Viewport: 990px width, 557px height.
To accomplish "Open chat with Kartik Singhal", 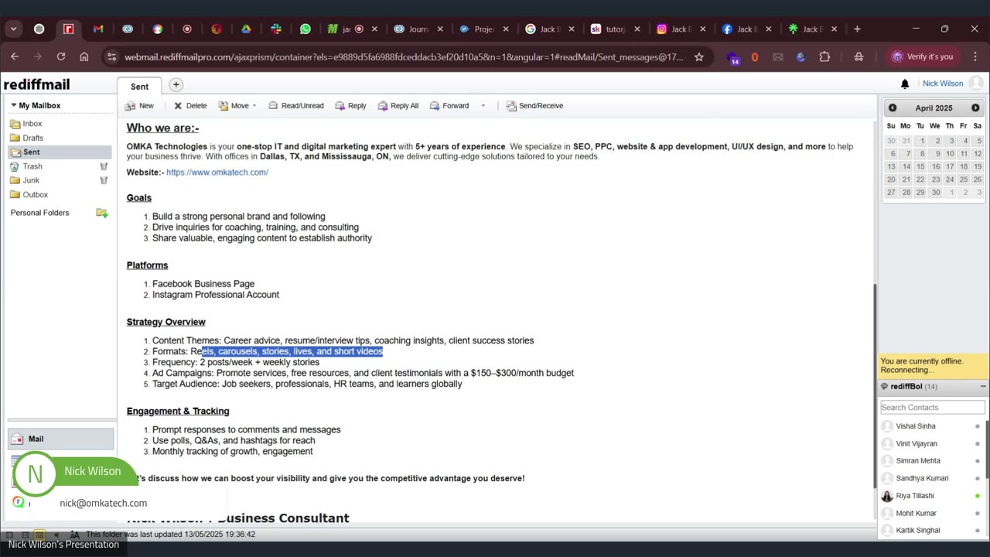I will tap(918, 531).
